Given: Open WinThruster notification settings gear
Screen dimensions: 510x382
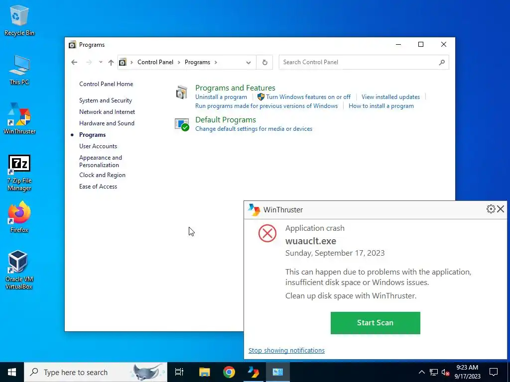Looking at the screenshot, I should [491, 209].
